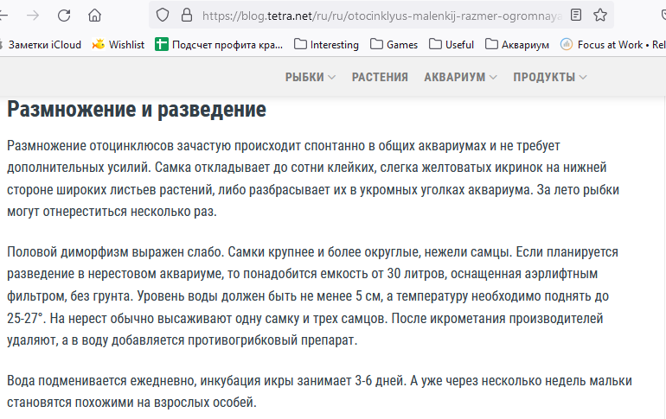666x419 pixels.
Task: Open the РАСТЕНИЯ section
Action: coord(380,77)
